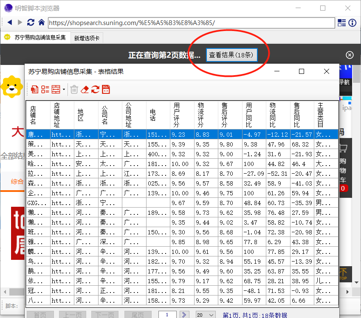Viewport: 361px width, 318px height.
Task: Open the script list icon beside address bar
Action: 341,23
